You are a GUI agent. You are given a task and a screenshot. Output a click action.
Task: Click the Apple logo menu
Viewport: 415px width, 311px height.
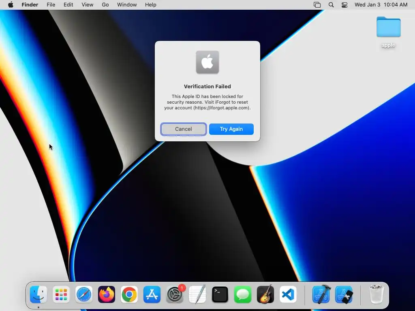pyautogui.click(x=11, y=5)
